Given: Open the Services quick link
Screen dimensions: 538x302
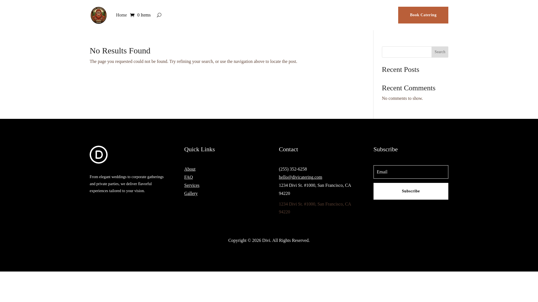Looking at the screenshot, I should 192,185.
